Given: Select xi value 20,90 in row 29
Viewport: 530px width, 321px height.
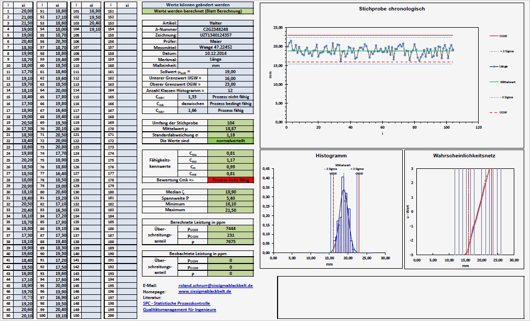Looking at the screenshot, I should click(x=24, y=186).
